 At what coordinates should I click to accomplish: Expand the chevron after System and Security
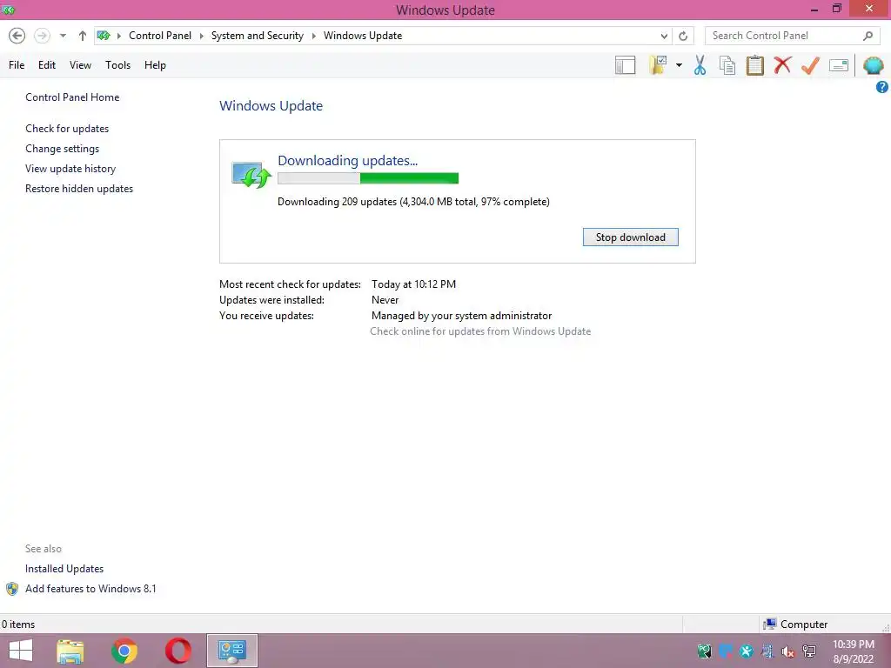(313, 36)
